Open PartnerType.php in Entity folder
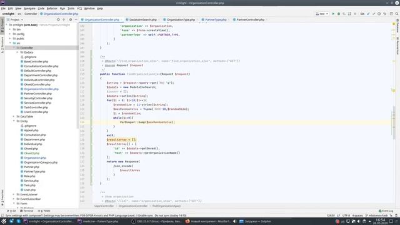Image resolution: width=400 pixels, height=225 pixels. pyautogui.click(x=34, y=171)
